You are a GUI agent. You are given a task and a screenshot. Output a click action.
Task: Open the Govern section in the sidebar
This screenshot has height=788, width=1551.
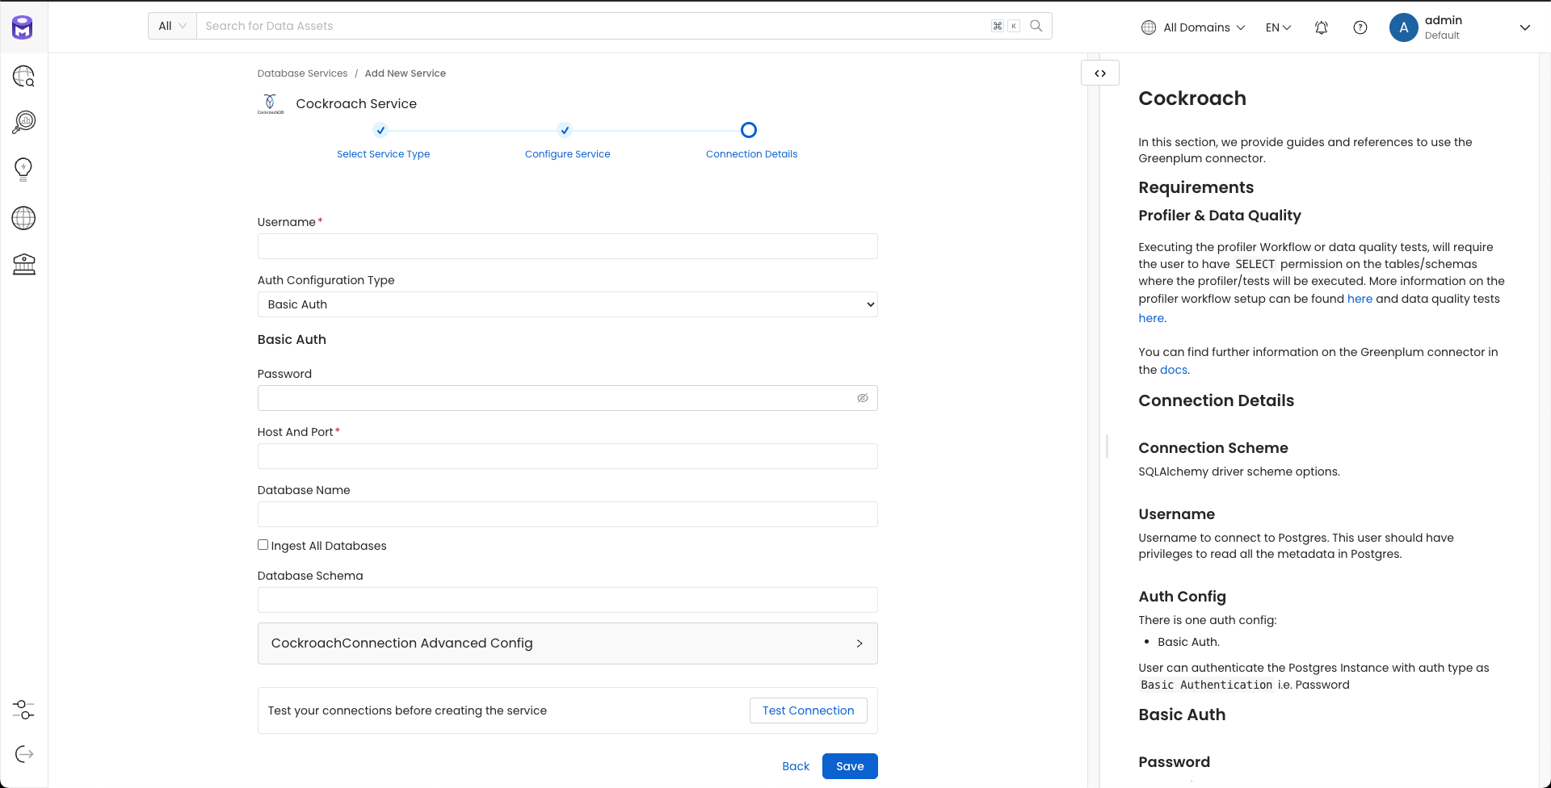coord(23,264)
